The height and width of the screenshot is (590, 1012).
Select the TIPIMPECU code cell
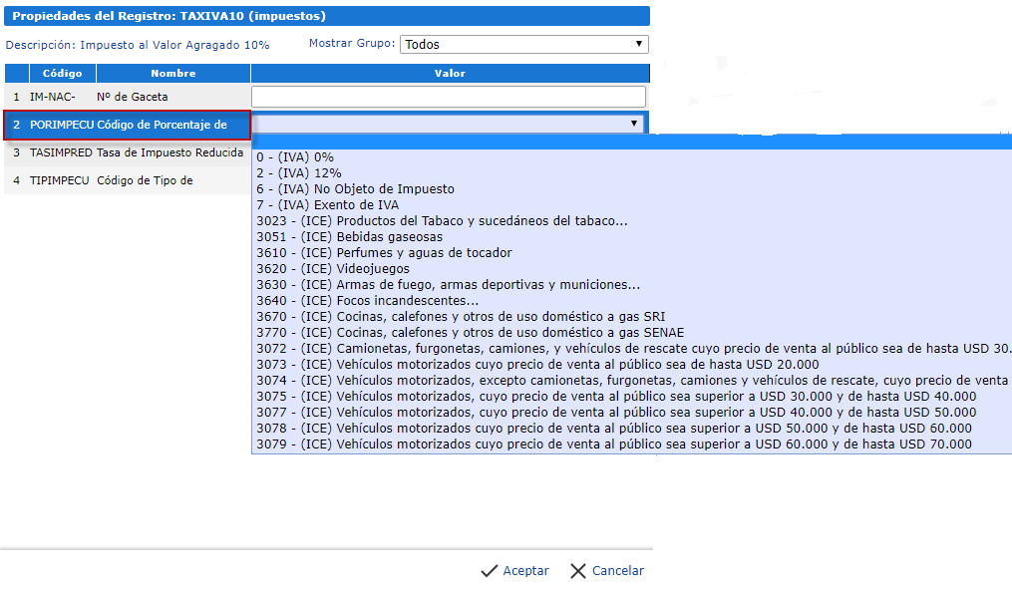(60, 180)
